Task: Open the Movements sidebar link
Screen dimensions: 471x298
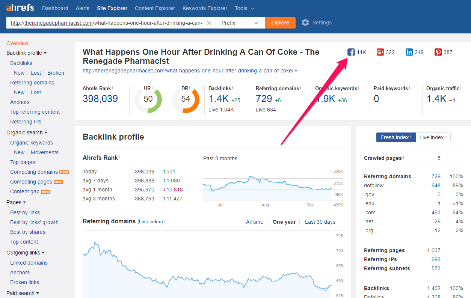Action: click(x=45, y=152)
